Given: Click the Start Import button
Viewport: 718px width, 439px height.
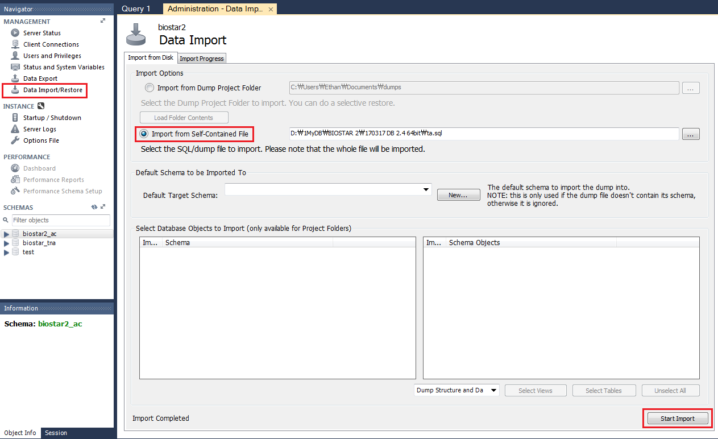Looking at the screenshot, I should coord(677,418).
